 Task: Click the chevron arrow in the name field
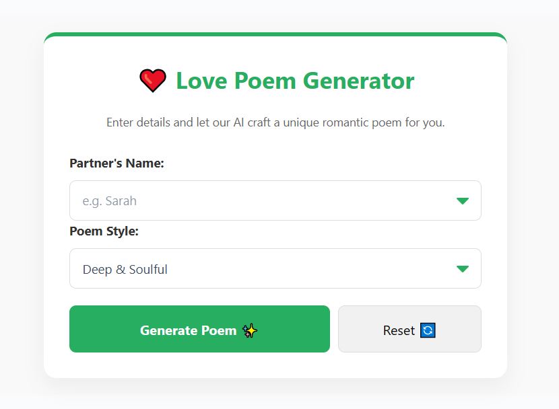463,200
